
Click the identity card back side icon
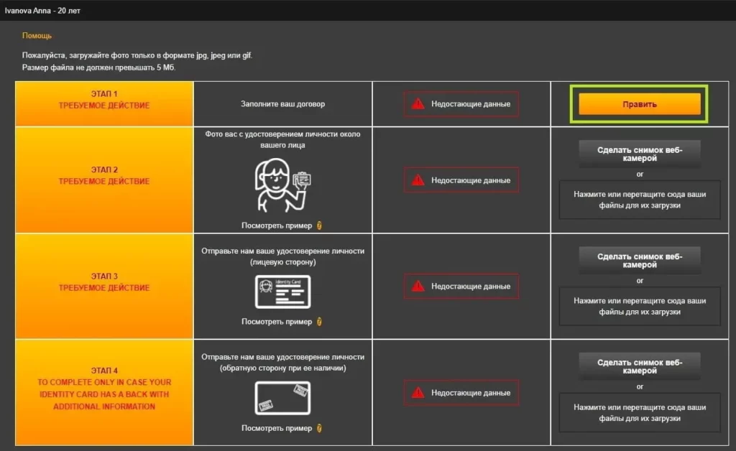(282, 398)
